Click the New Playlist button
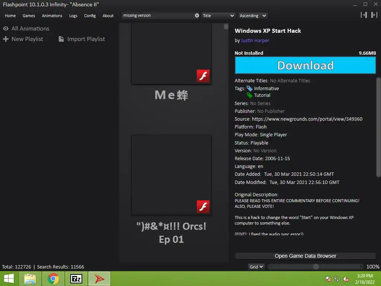 tap(23, 39)
